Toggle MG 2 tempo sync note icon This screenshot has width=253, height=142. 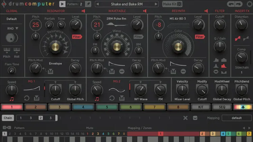[97, 99]
